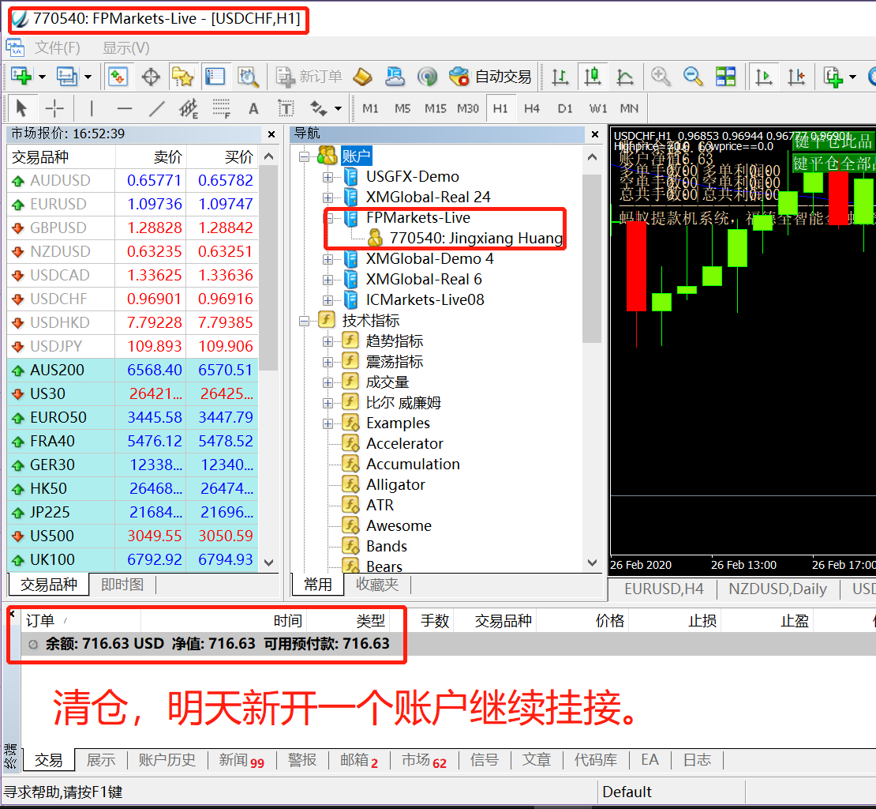Switch to the 即时图 tick chart tab
This screenshot has height=809, width=876.
122,585
